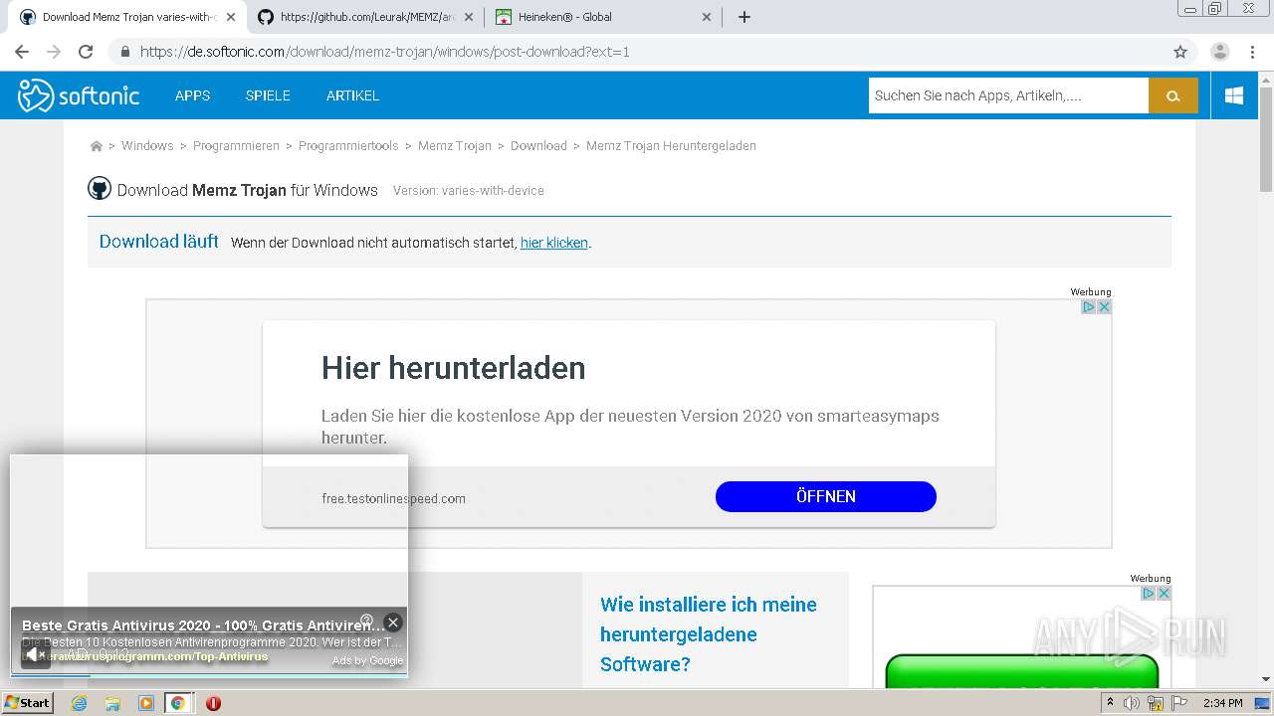Open the system volume tray icon

point(1132,703)
